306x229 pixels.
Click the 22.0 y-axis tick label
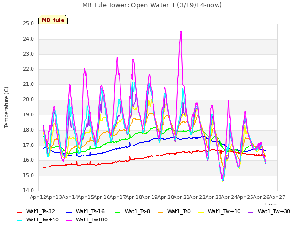point(29,69)
